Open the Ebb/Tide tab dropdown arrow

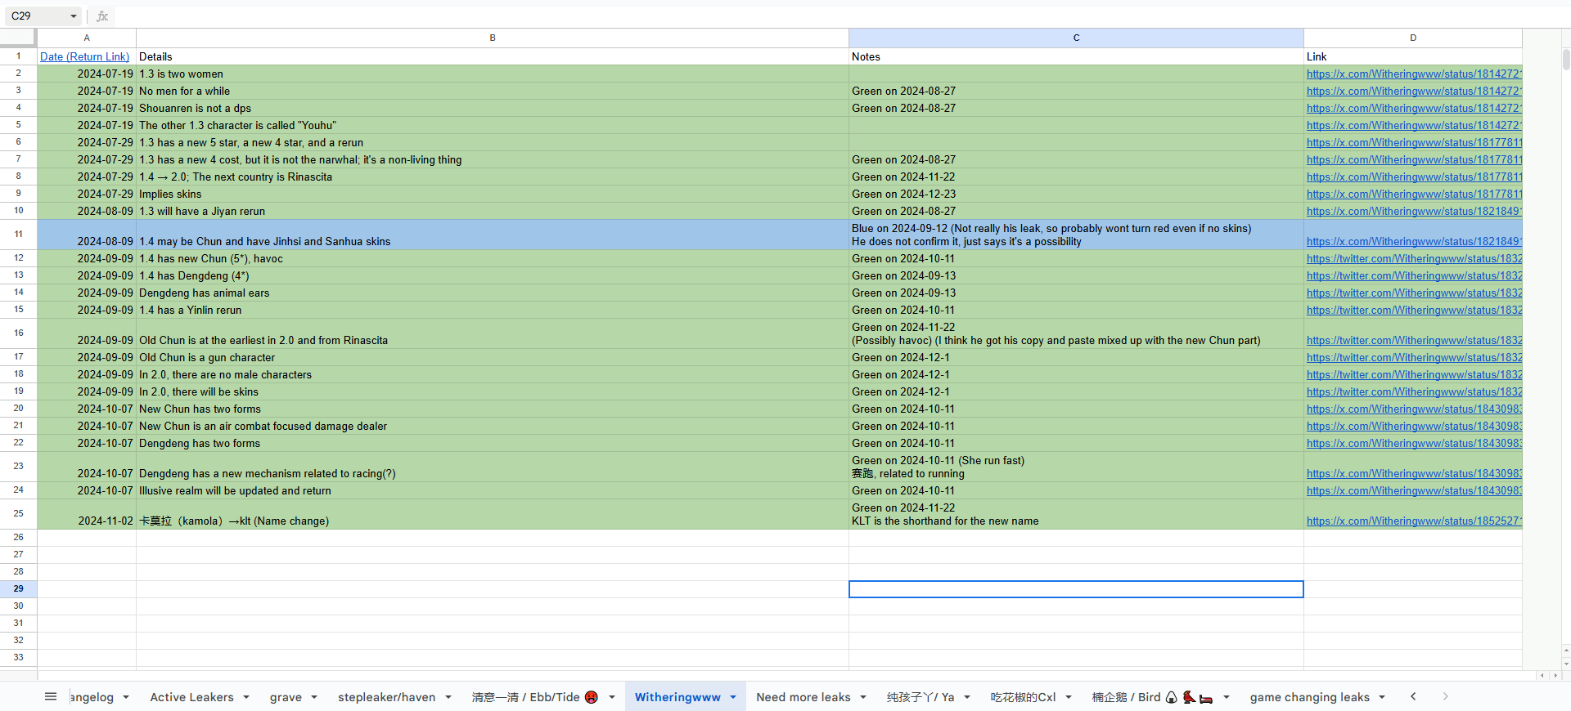click(611, 697)
